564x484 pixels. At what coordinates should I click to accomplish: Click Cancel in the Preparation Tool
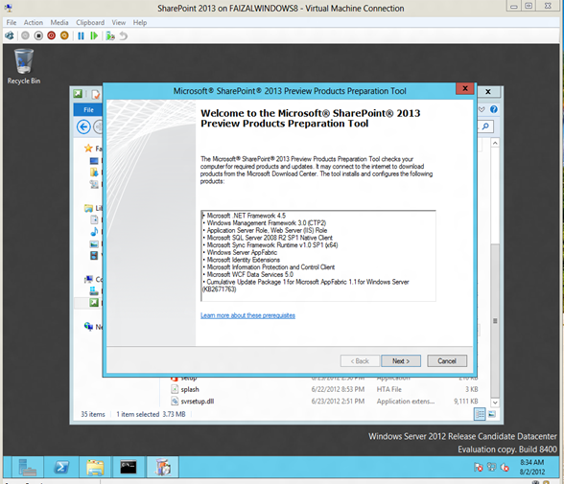coord(447,360)
